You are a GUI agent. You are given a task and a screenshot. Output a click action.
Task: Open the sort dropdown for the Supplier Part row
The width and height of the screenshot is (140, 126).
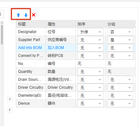91,40
